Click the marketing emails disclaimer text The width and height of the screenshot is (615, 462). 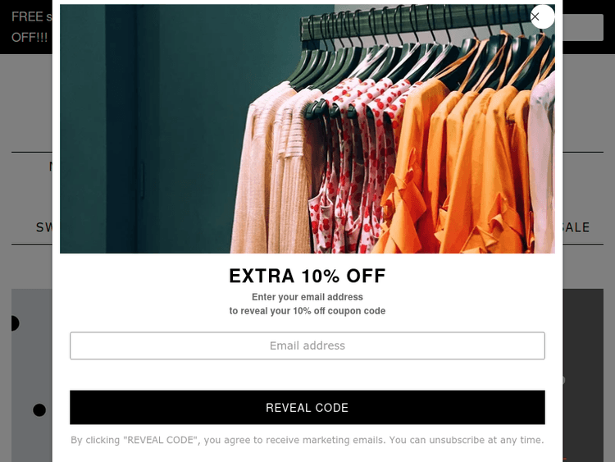pos(307,440)
